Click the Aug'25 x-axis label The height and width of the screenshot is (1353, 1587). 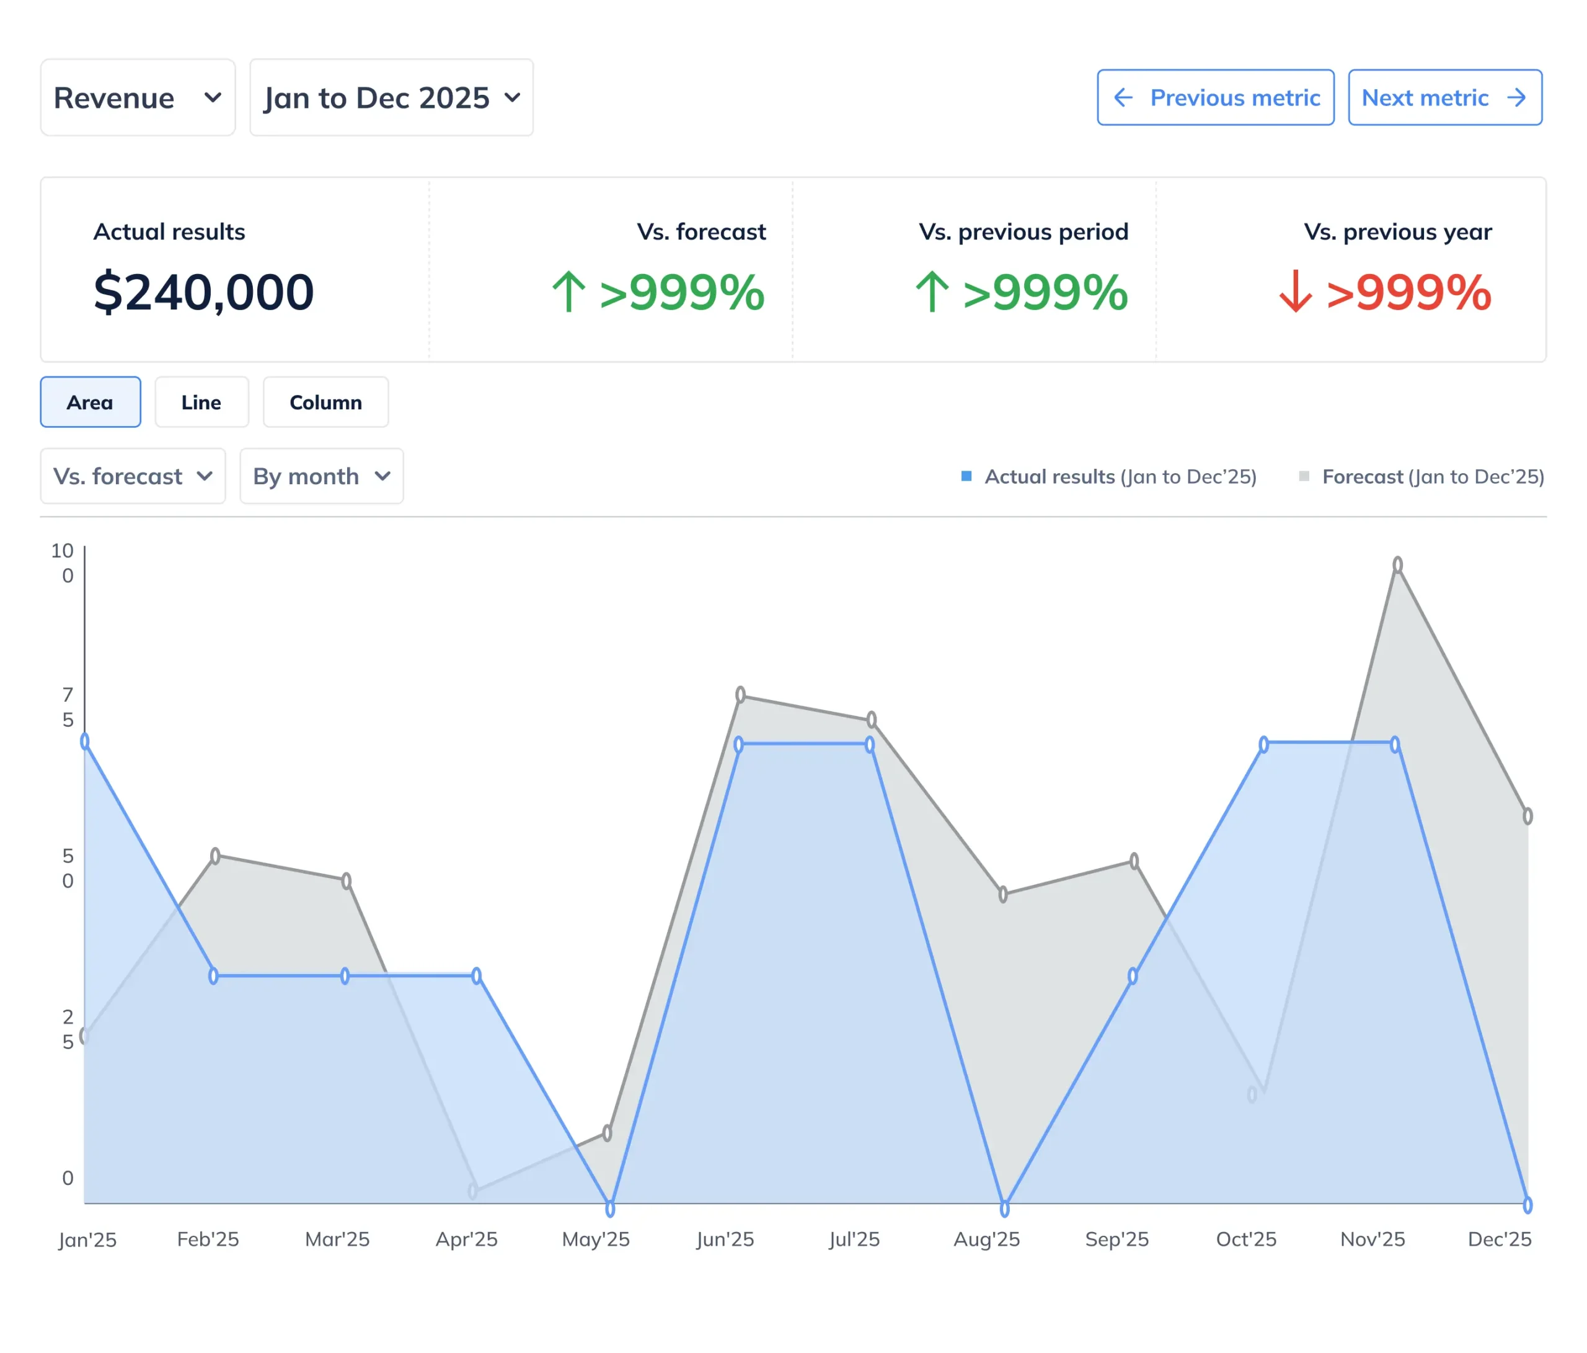[x=986, y=1240]
